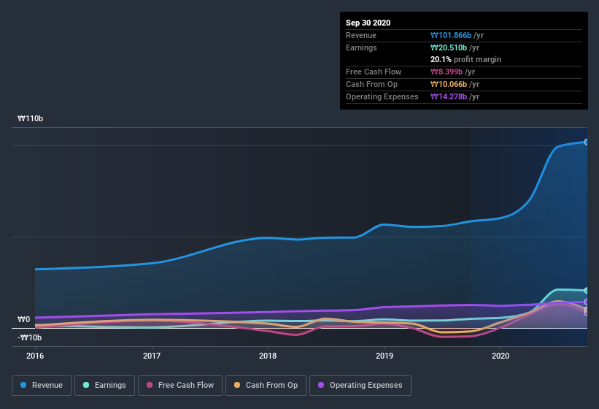
Task: Click the Sep 30 2020 tooltip date
Action: [368, 23]
